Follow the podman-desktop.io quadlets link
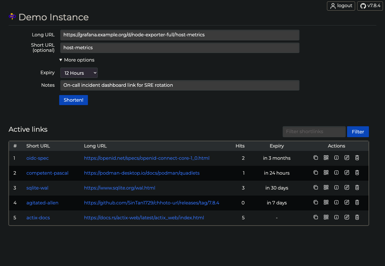This screenshot has height=266, width=385. 142,173
